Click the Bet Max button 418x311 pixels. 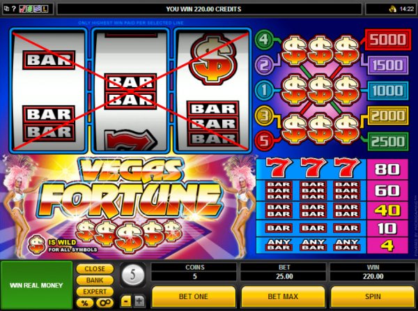283,296
